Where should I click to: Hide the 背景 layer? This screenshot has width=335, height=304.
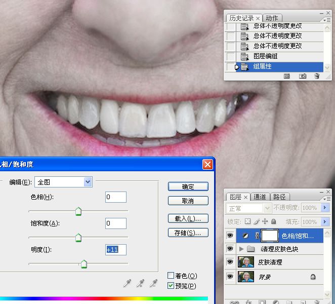[230, 277]
